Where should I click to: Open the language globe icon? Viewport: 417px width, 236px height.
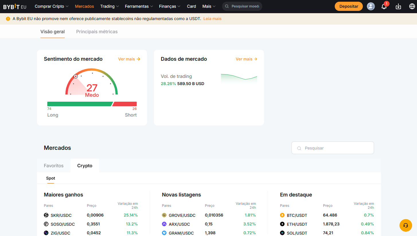click(x=412, y=6)
